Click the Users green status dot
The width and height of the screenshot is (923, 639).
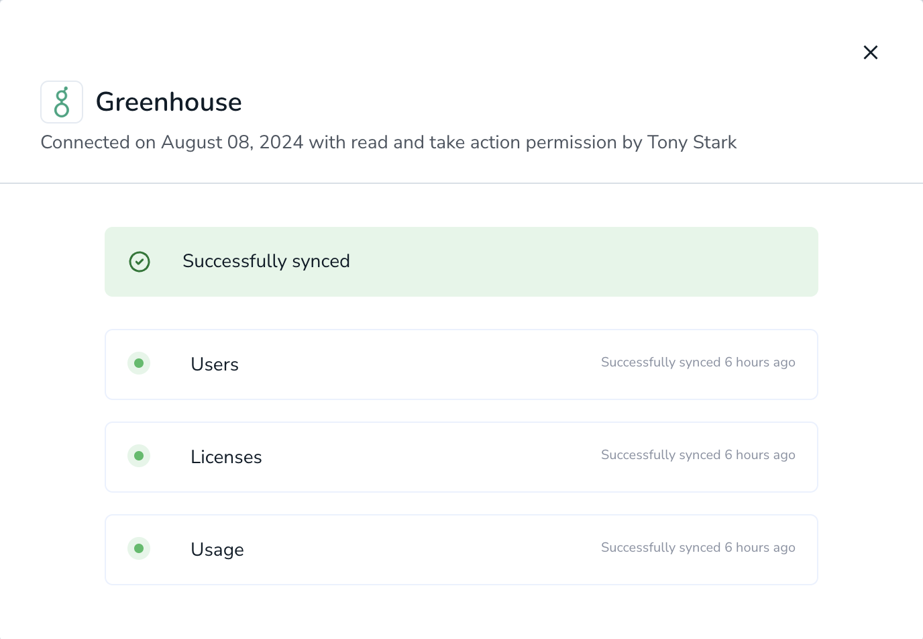[139, 363]
